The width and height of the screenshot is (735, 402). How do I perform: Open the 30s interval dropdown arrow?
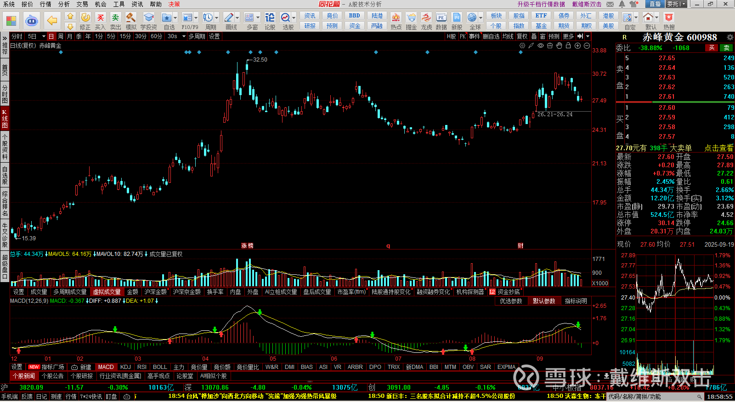pos(183,36)
